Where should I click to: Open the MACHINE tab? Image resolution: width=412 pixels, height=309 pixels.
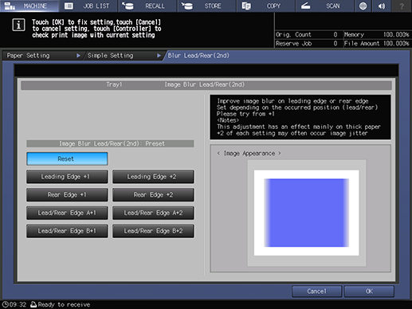pyautogui.click(x=29, y=6)
